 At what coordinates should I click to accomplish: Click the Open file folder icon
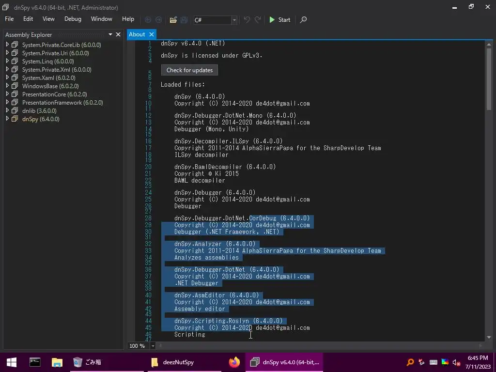pos(173,19)
